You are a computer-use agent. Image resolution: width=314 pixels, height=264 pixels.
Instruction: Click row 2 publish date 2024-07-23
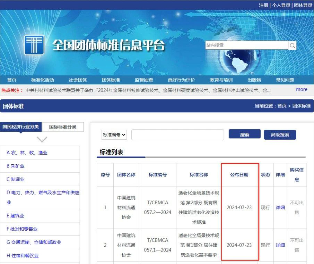[x=239, y=245]
